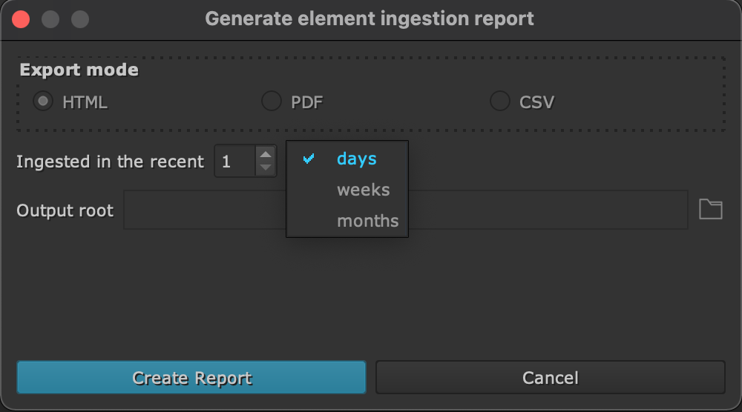Minimize the dialog window
This screenshot has height=412, width=742.
(50, 19)
